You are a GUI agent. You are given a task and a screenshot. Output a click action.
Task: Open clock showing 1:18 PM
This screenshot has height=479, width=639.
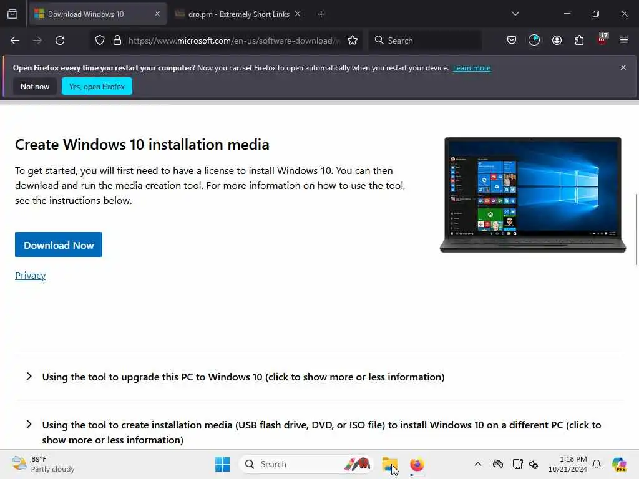pos(568,464)
